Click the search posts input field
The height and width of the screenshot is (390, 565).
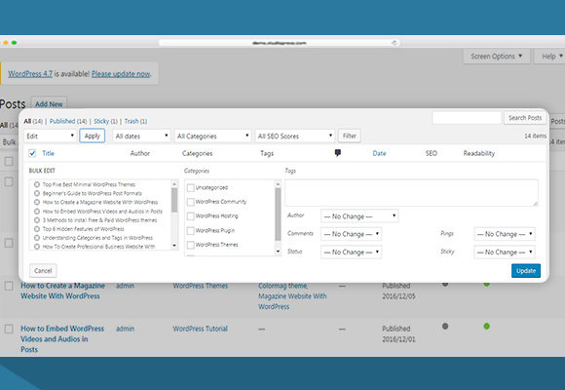pyautogui.click(x=467, y=118)
